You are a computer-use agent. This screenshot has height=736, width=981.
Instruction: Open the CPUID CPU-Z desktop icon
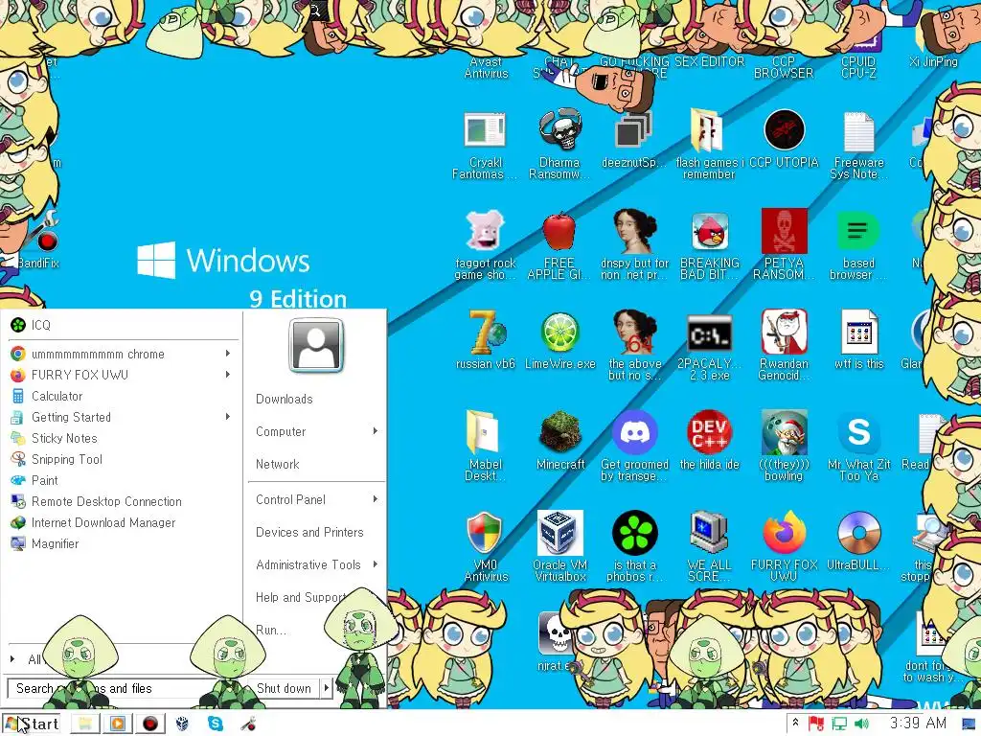(858, 68)
